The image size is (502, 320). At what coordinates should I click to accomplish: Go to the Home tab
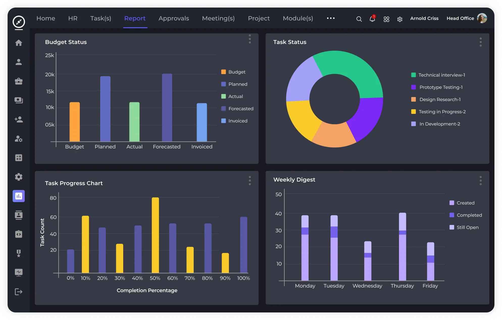coord(46,18)
